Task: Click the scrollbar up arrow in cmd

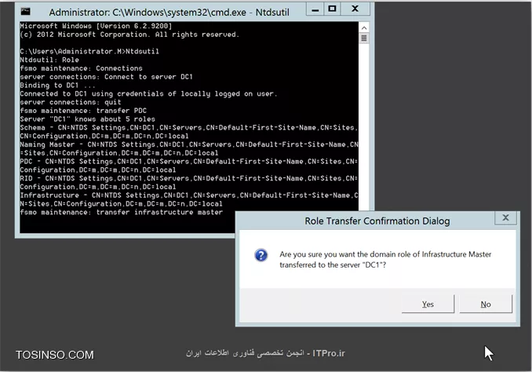Action: tap(364, 27)
